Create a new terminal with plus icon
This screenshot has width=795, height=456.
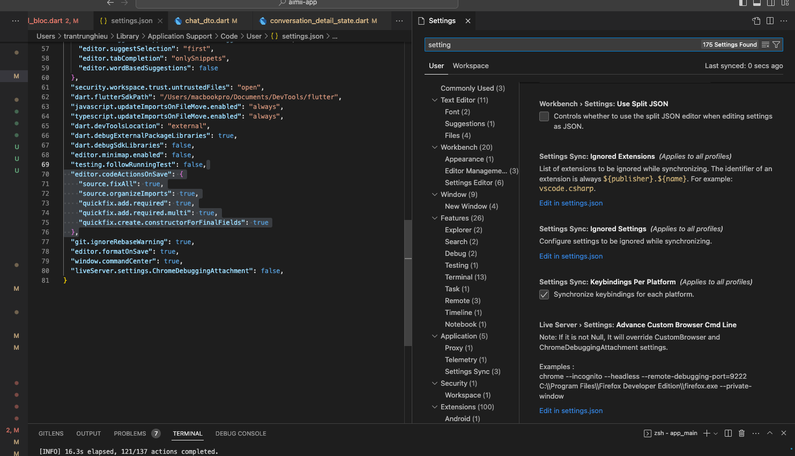pyautogui.click(x=707, y=433)
